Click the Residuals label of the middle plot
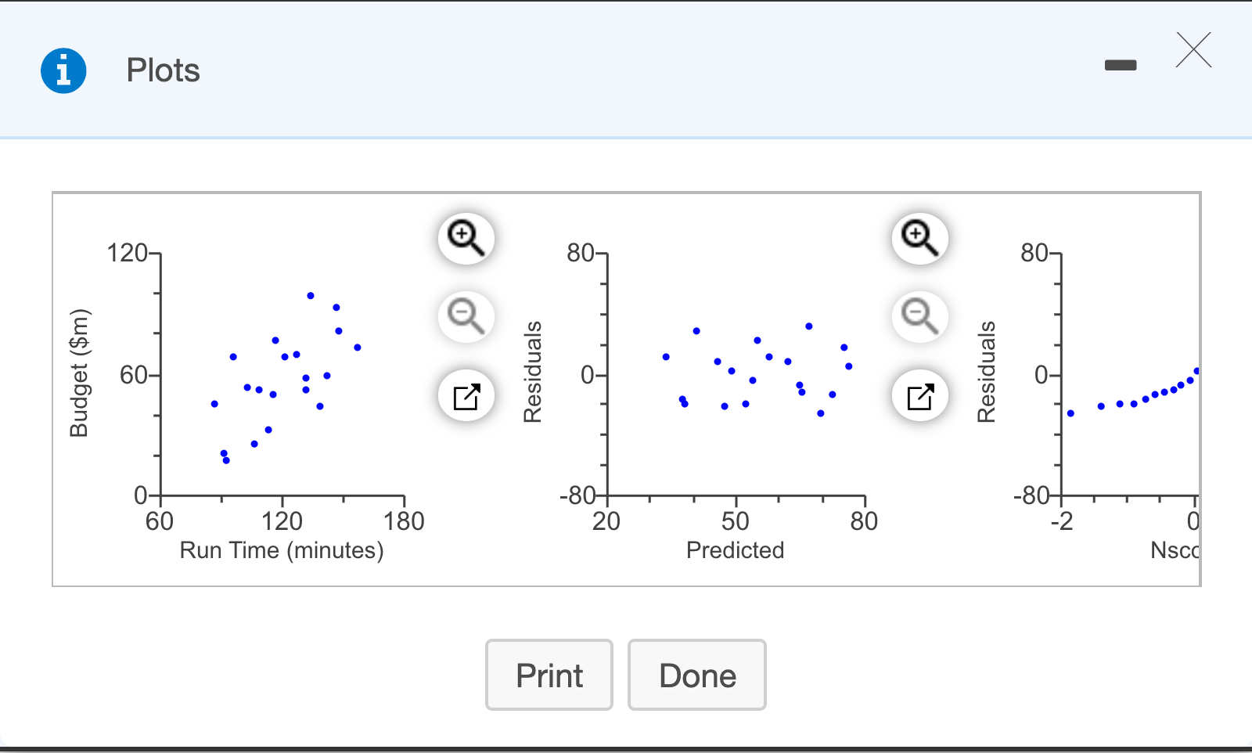 (533, 372)
